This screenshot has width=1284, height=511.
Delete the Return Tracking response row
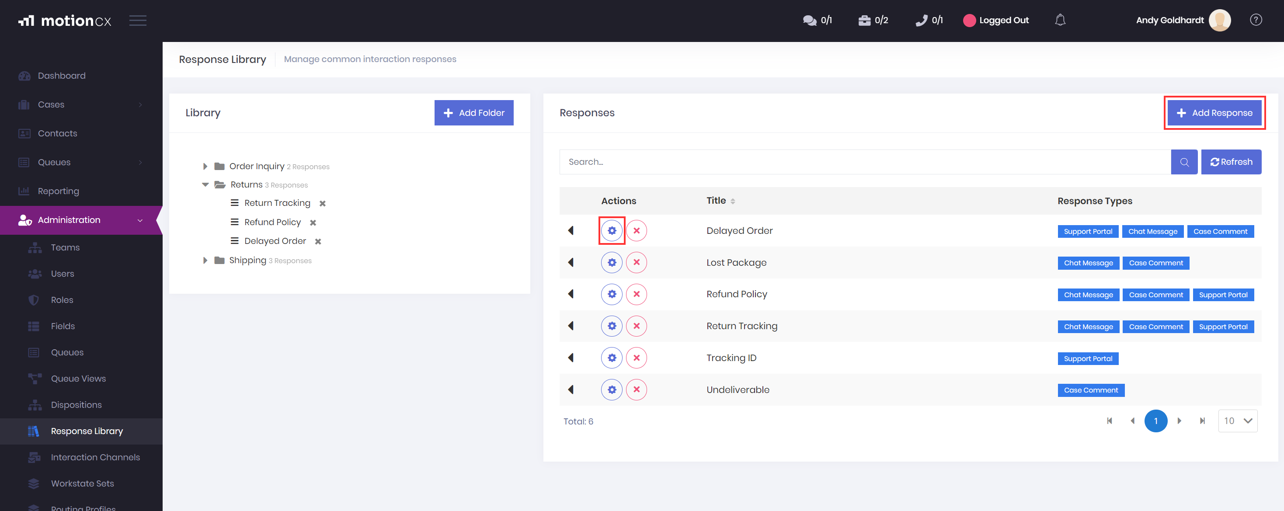coord(637,327)
